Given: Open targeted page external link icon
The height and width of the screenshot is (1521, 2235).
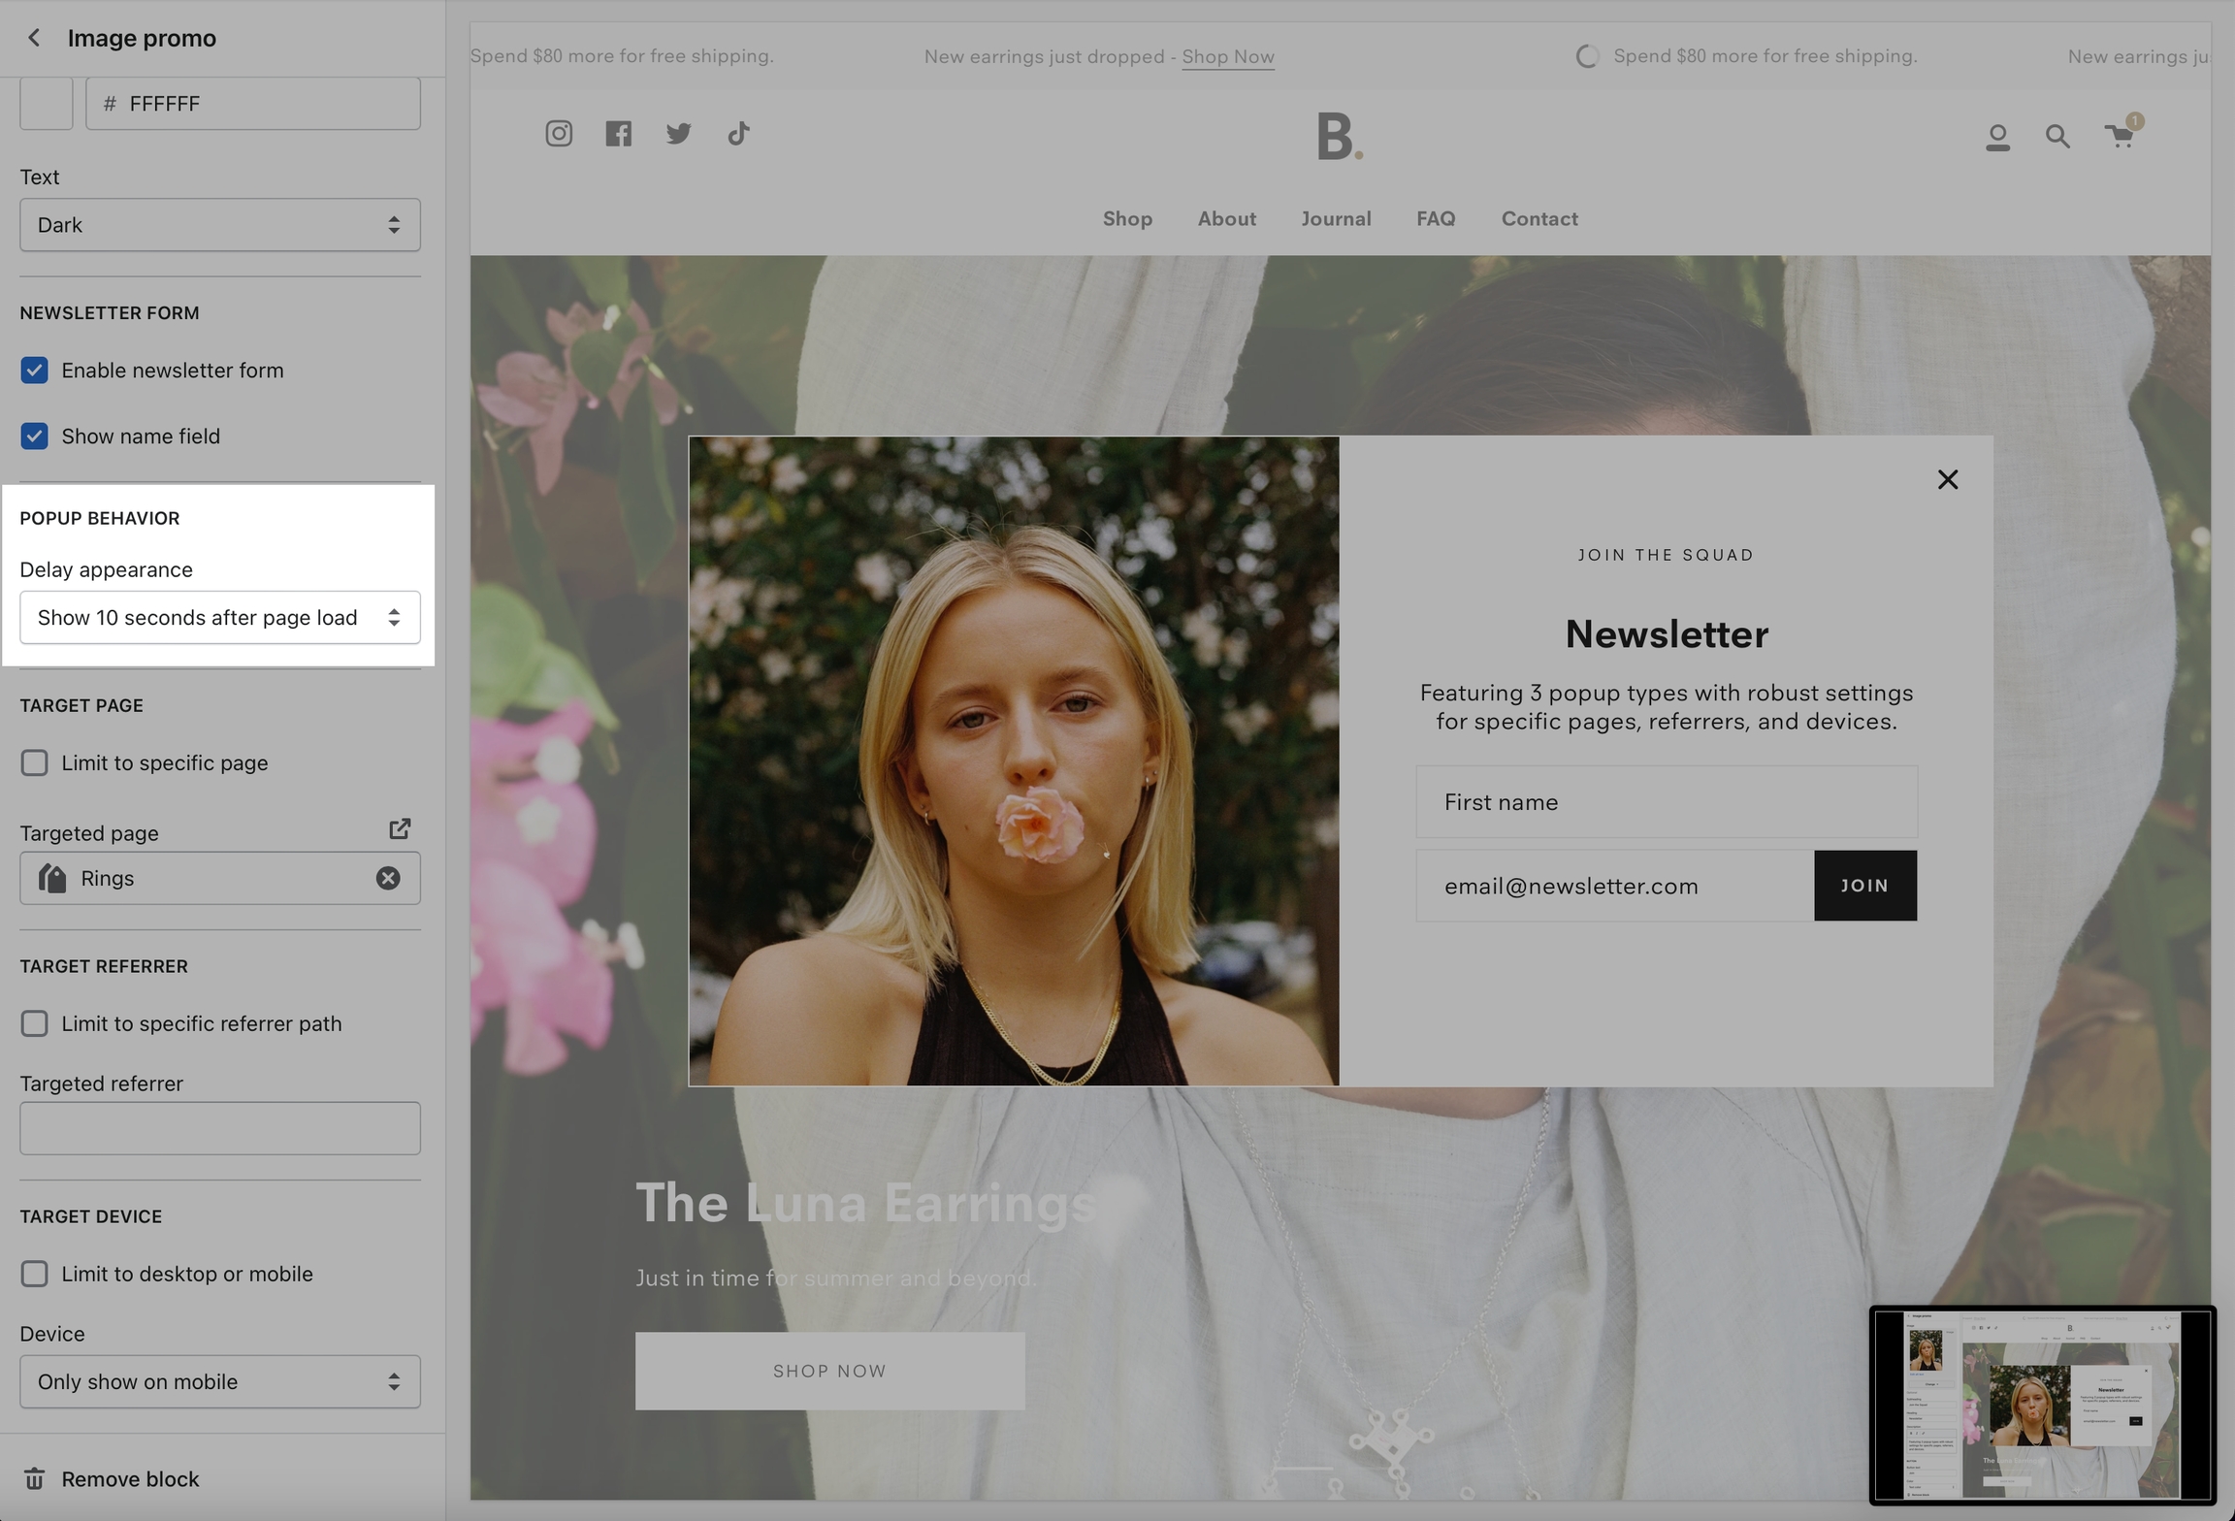Looking at the screenshot, I should [400, 828].
